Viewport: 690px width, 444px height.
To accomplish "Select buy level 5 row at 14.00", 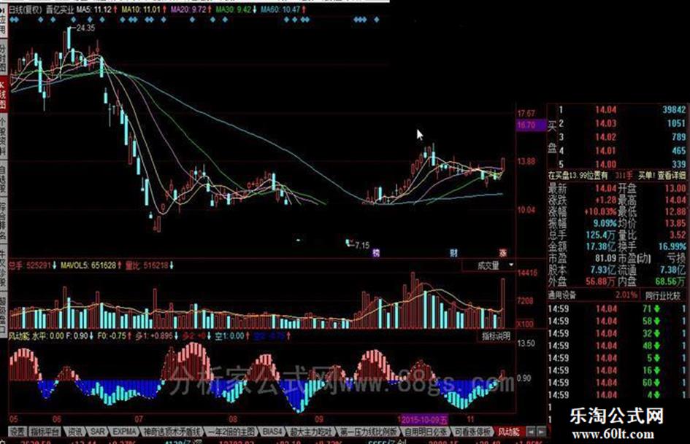I will 621,164.
